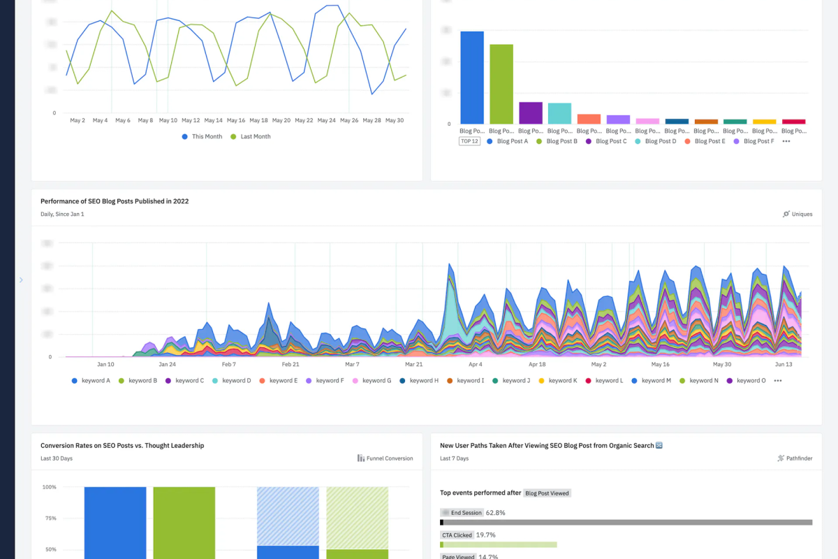This screenshot has width=838, height=559.
Task: Click the 'keyword F' legend label
Action: [x=330, y=381]
